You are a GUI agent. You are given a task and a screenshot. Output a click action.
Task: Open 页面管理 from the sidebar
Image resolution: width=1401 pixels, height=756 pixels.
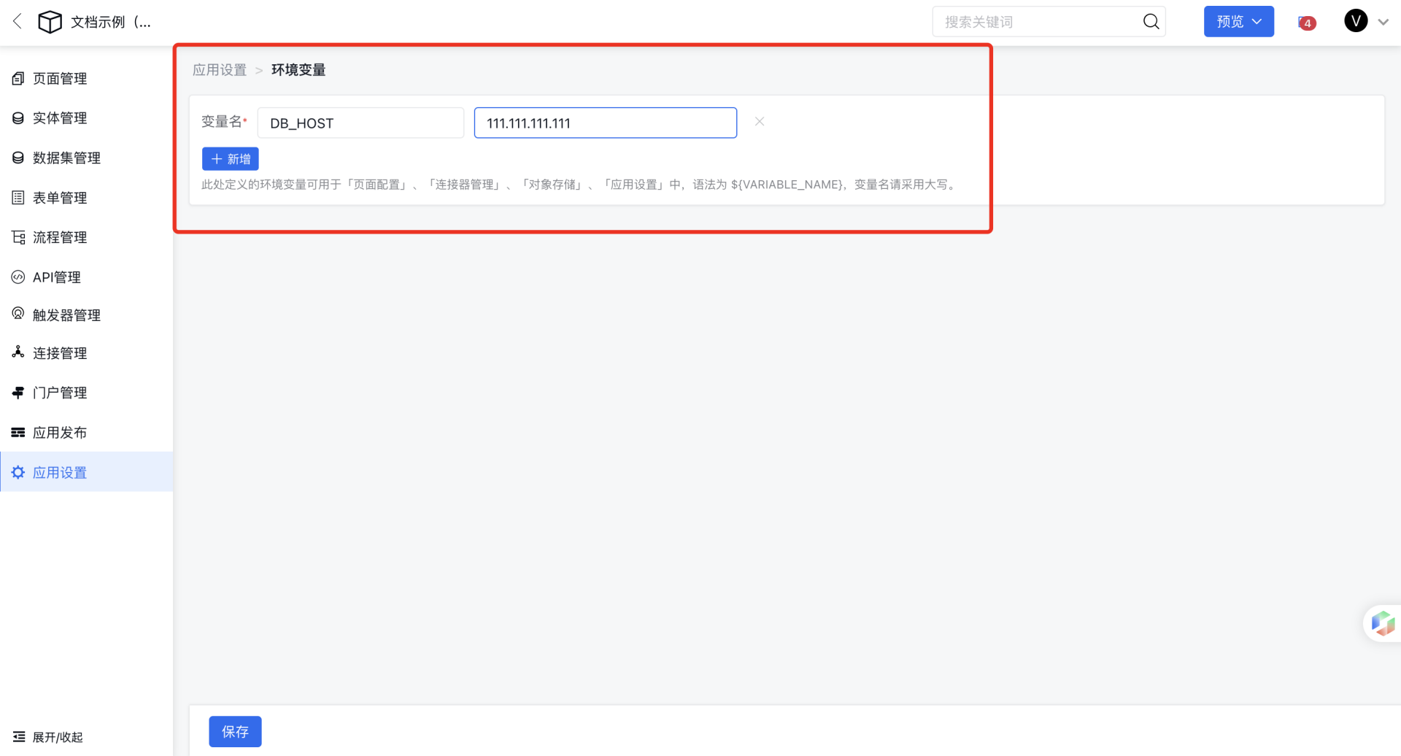coord(60,78)
